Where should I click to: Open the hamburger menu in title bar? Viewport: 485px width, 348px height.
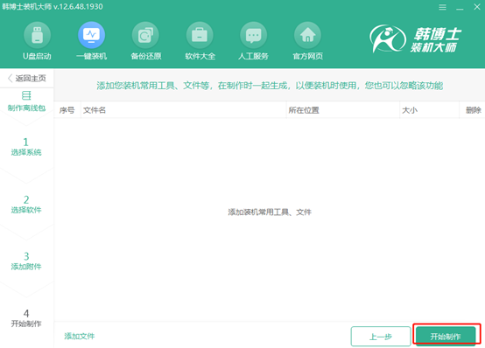tap(442, 7)
